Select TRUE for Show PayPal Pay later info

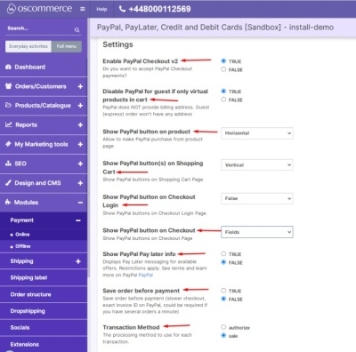coord(223,254)
